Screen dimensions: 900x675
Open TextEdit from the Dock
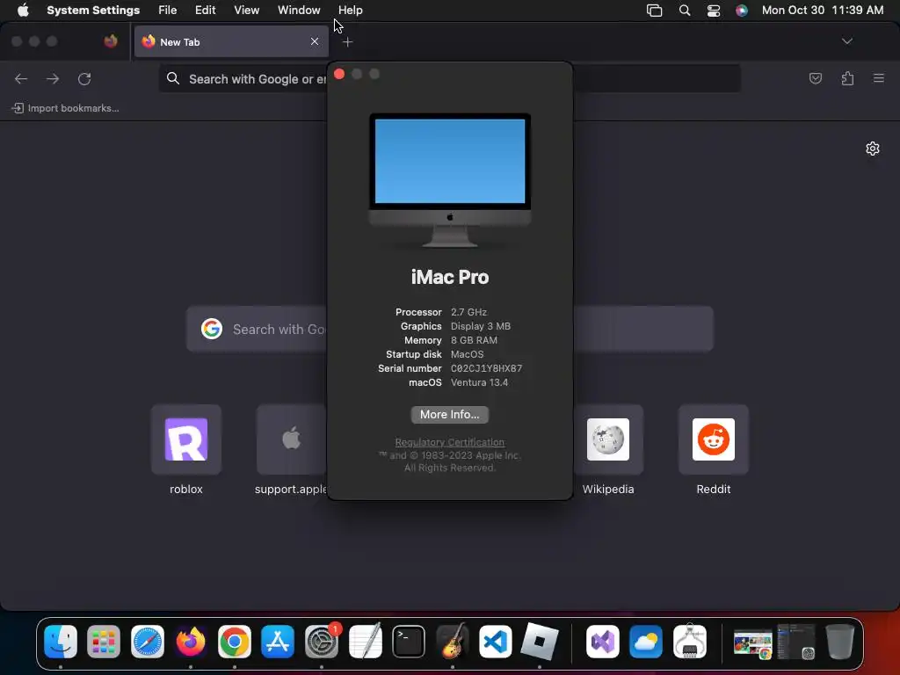[365, 641]
